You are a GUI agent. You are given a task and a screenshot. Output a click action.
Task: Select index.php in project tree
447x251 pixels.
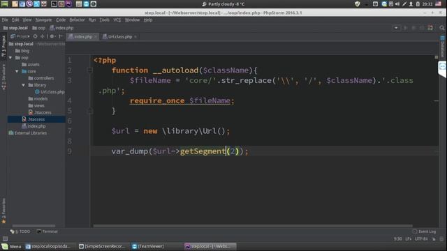(x=34, y=126)
